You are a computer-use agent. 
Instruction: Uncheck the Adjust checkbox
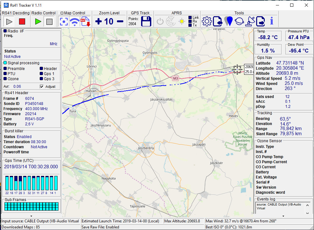pos(41,87)
